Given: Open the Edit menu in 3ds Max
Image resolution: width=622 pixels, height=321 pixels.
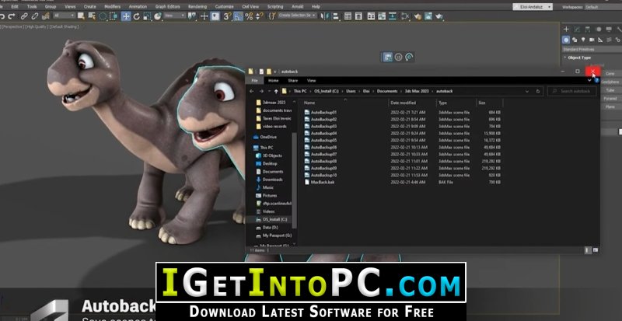Looking at the screenshot, I should (15, 7).
